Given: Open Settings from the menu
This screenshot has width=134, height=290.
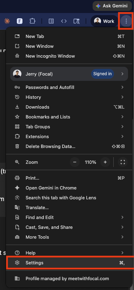Looking at the screenshot, I should coord(69,263).
